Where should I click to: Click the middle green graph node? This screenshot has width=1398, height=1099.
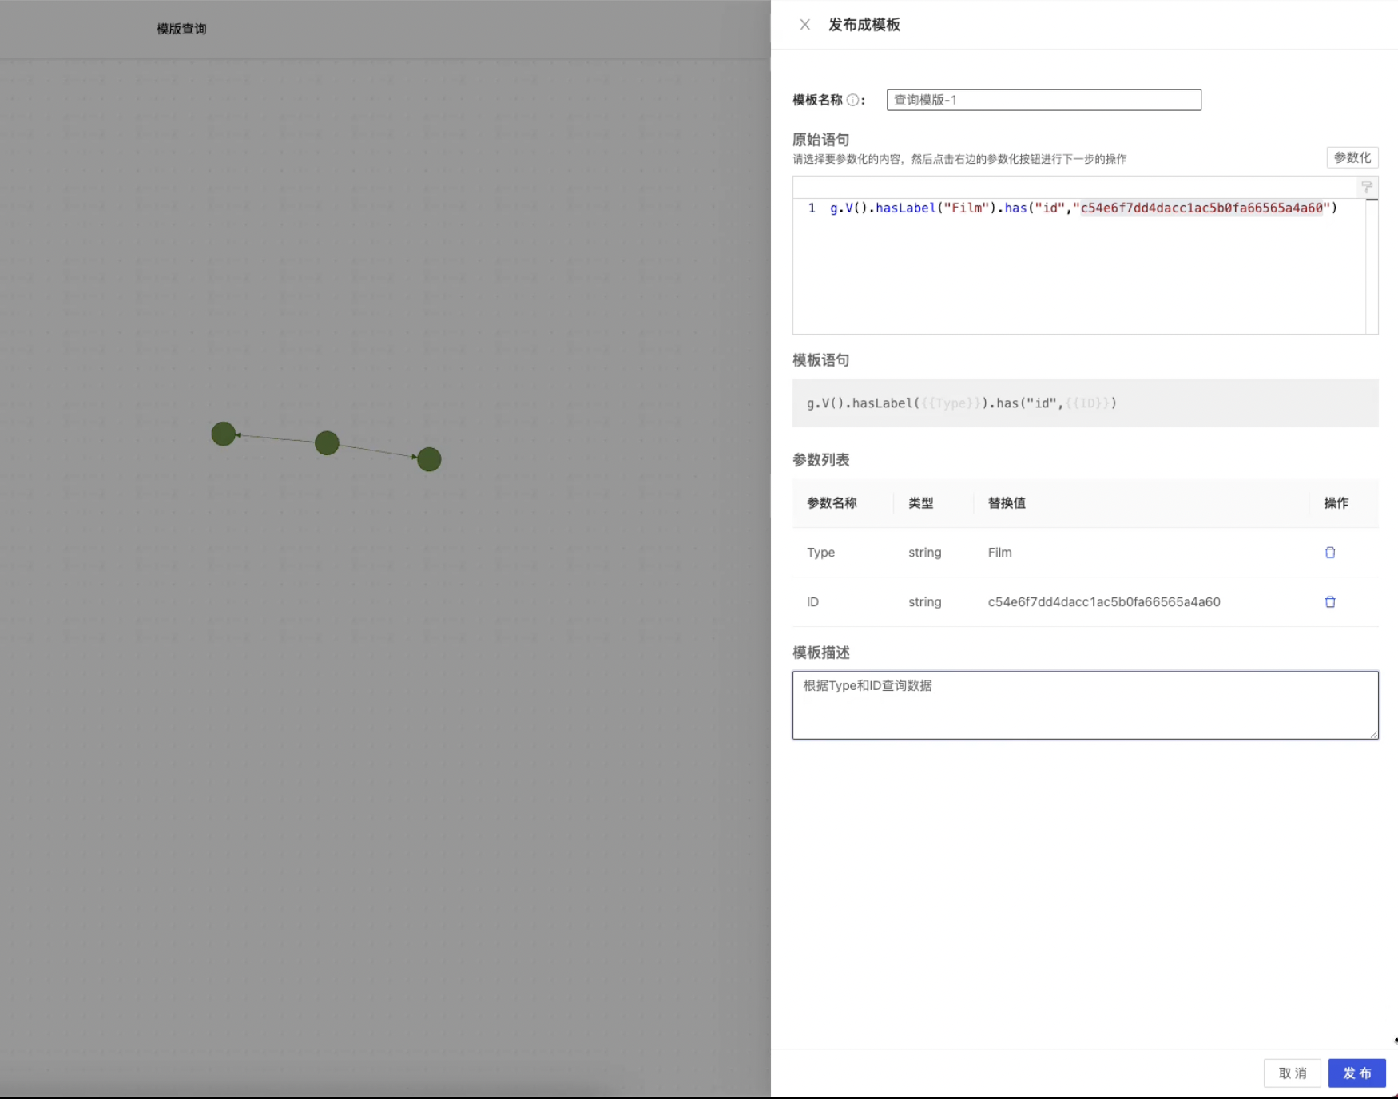326,443
